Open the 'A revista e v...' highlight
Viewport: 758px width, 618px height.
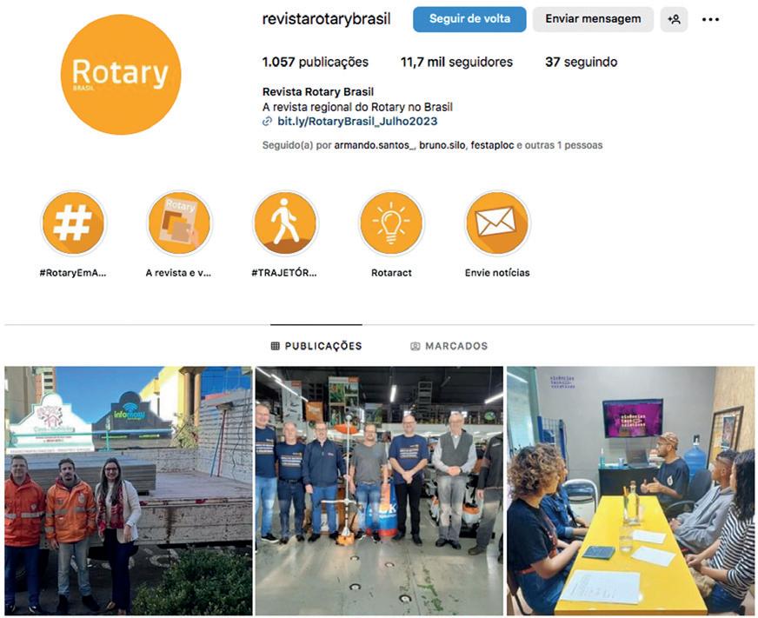point(179,223)
